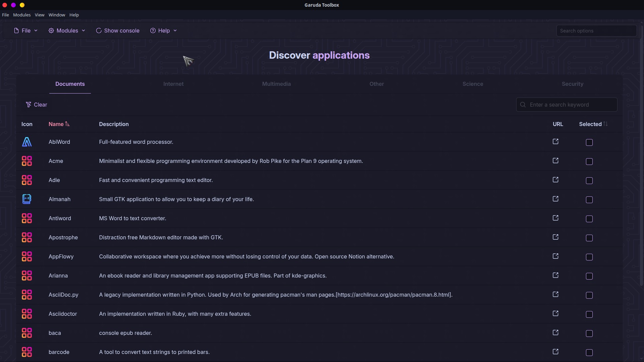Screen dimensions: 644x362
Task: Open the Adie URL link icon
Action: [x=555, y=180]
